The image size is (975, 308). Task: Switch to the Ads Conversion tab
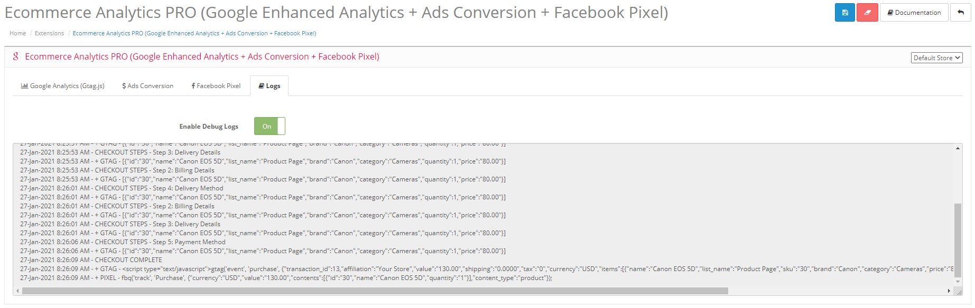(x=147, y=86)
